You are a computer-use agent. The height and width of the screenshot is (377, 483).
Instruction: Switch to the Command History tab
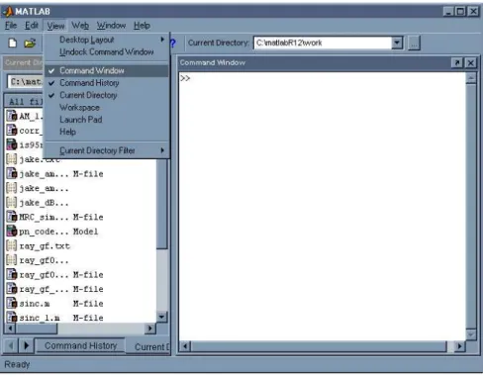[80, 345]
